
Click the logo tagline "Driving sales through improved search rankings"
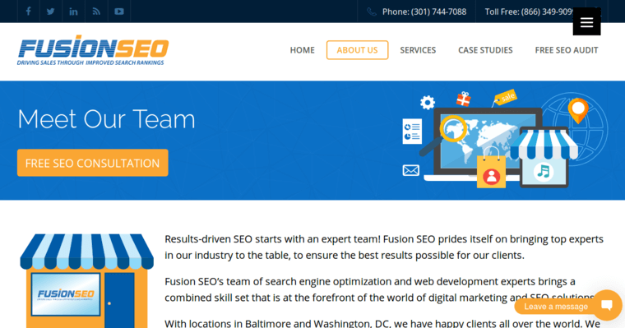point(90,62)
